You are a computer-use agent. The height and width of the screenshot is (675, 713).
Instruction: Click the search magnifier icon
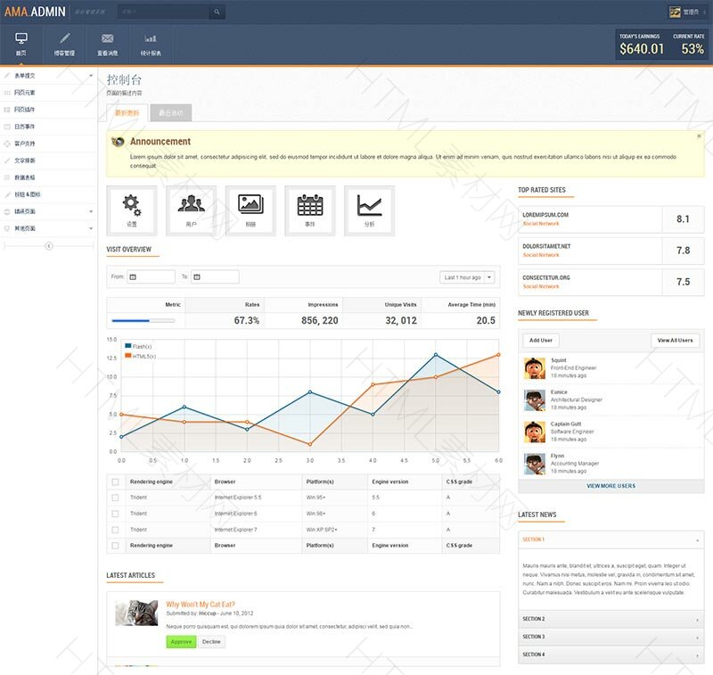point(217,12)
